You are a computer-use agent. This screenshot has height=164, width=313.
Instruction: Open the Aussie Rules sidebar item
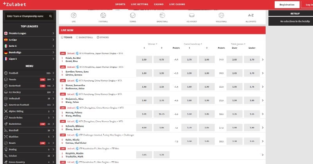[x=29, y=118]
